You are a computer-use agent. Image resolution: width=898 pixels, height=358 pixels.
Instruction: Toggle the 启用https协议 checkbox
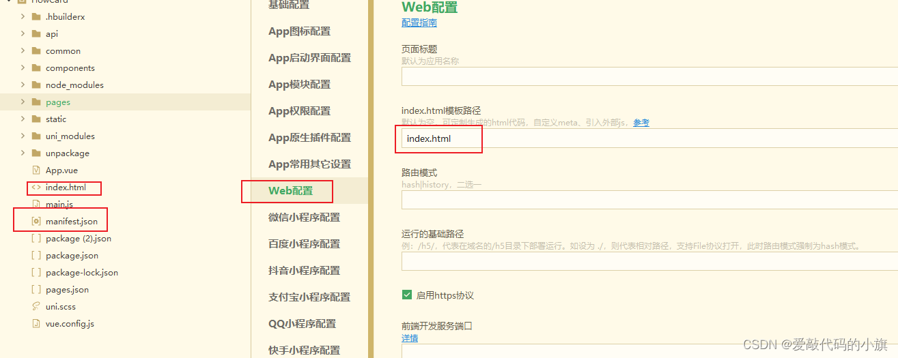tap(407, 295)
